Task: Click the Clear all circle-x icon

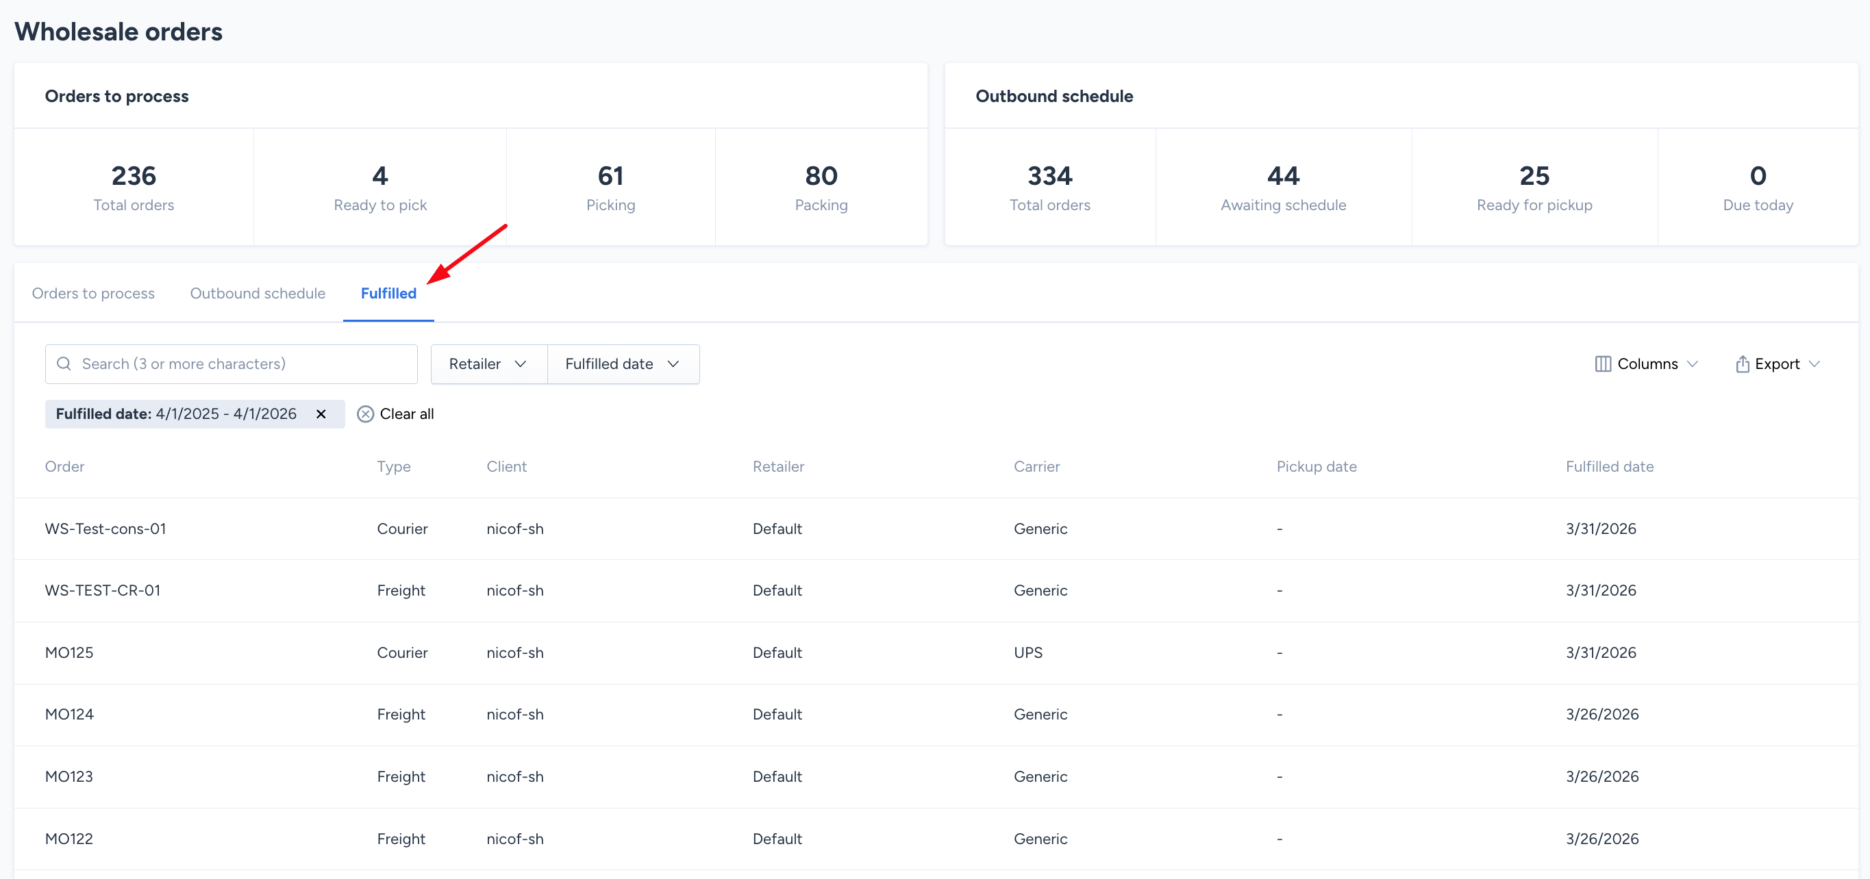Action: (365, 413)
